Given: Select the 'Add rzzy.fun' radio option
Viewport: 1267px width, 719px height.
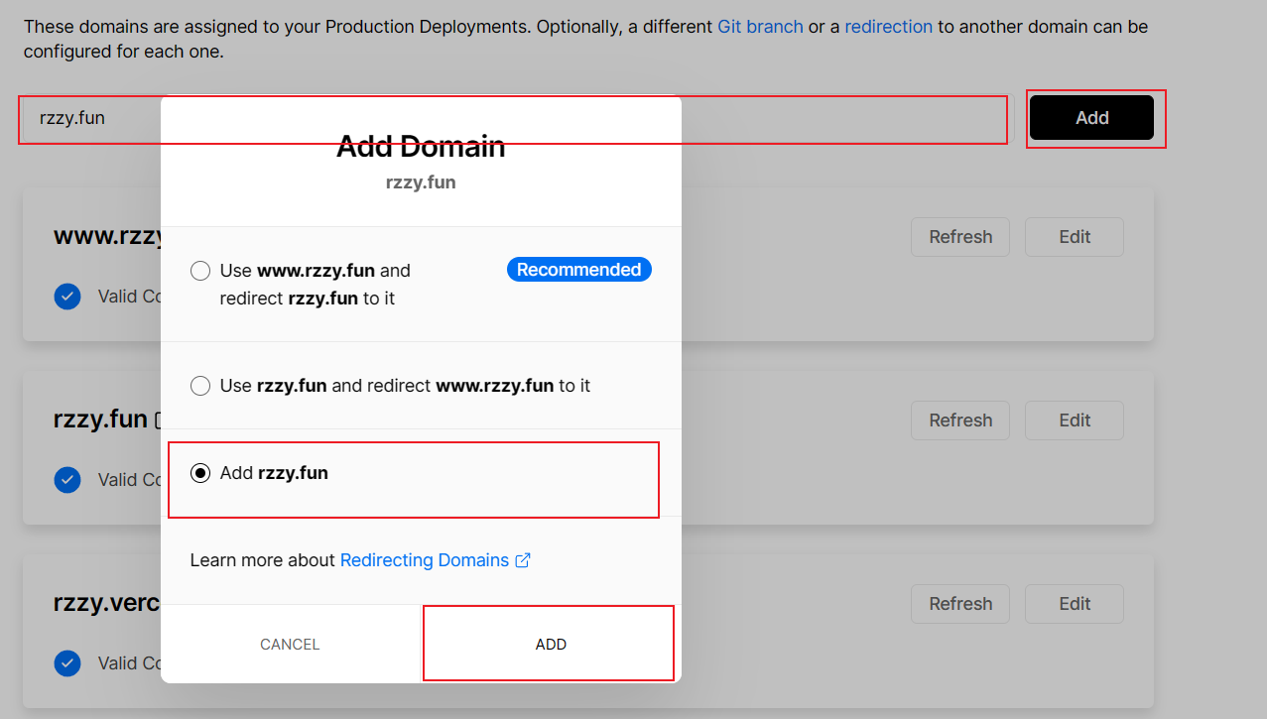Looking at the screenshot, I should (200, 473).
